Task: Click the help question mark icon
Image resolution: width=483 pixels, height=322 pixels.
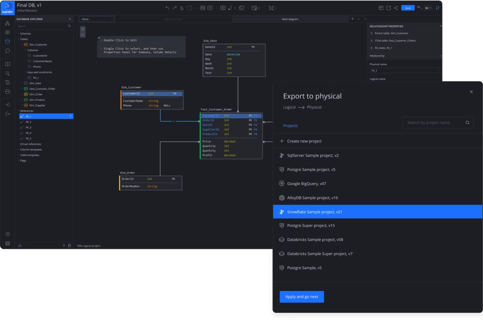Action: pyautogui.click(x=8, y=234)
